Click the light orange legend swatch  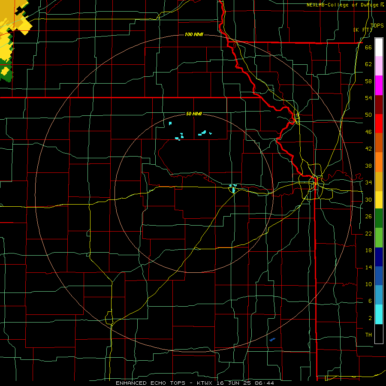coord(379,162)
